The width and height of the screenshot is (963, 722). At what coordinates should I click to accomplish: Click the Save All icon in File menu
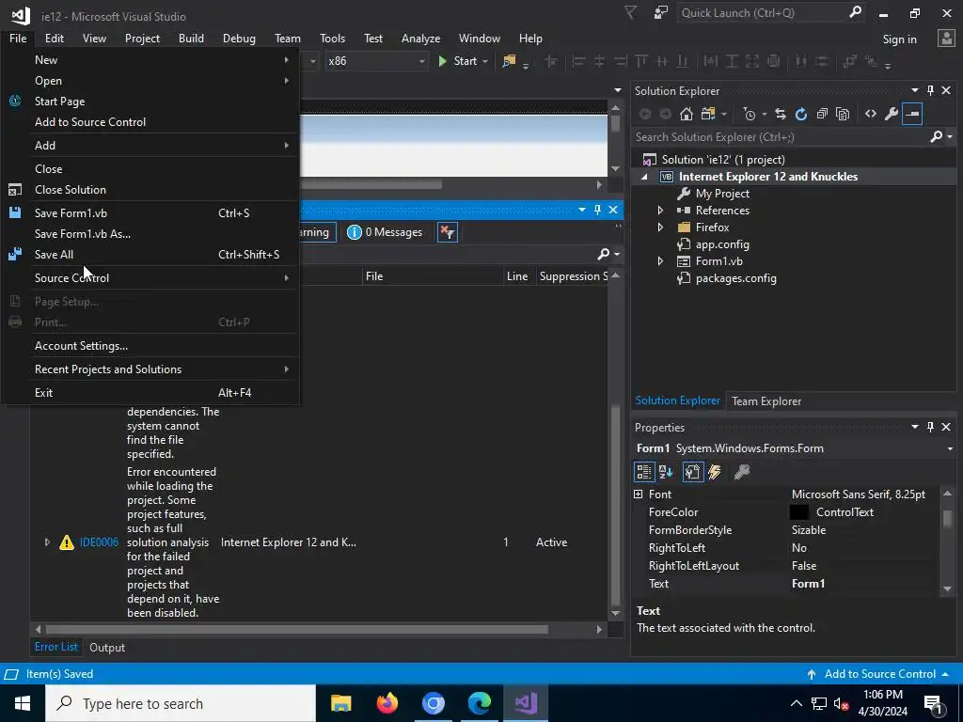[x=15, y=254]
